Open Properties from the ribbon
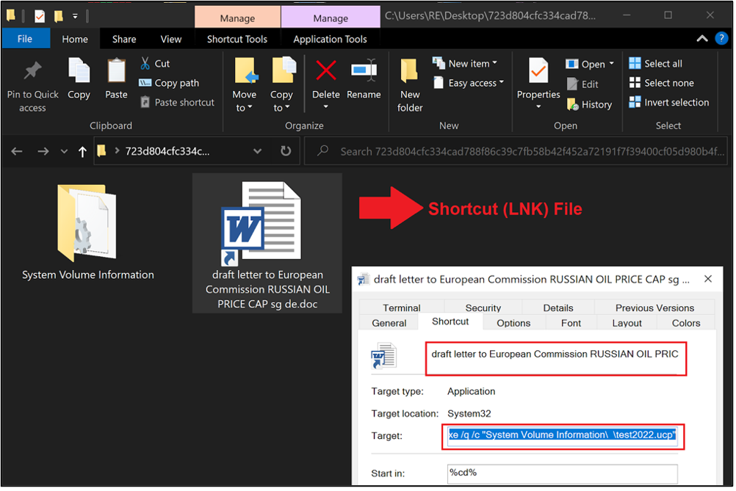The height and width of the screenshot is (491, 736). pyautogui.click(x=538, y=78)
